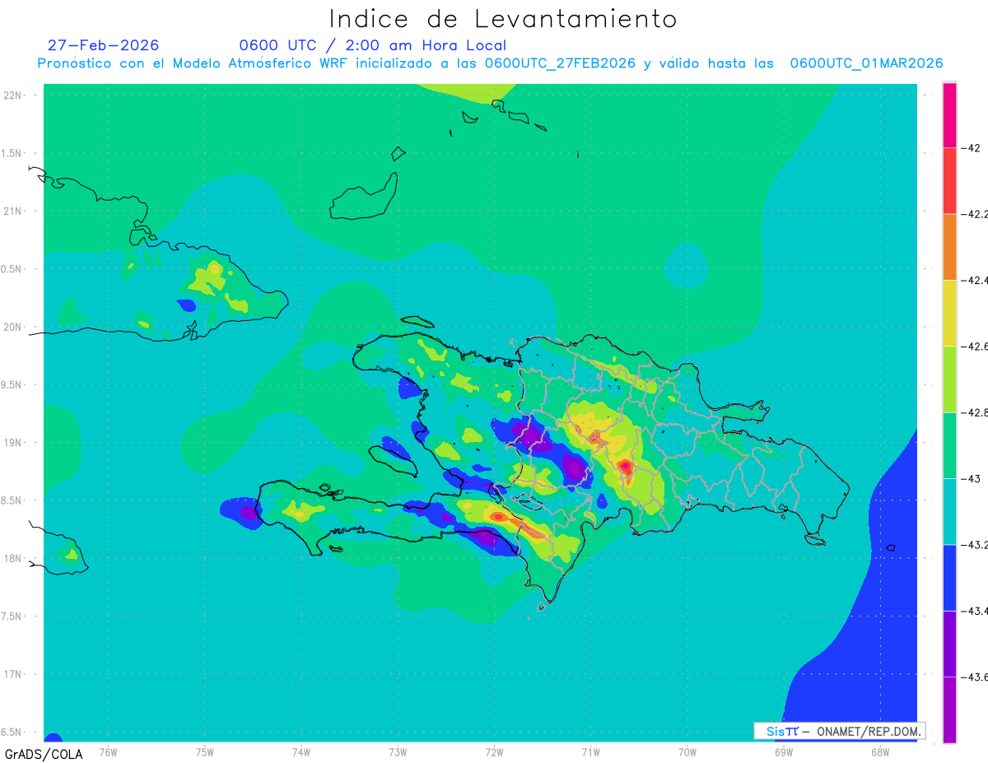The image size is (988, 763).
Task: Click the yellow colorbar segment below -42.4
Action: coord(949,313)
